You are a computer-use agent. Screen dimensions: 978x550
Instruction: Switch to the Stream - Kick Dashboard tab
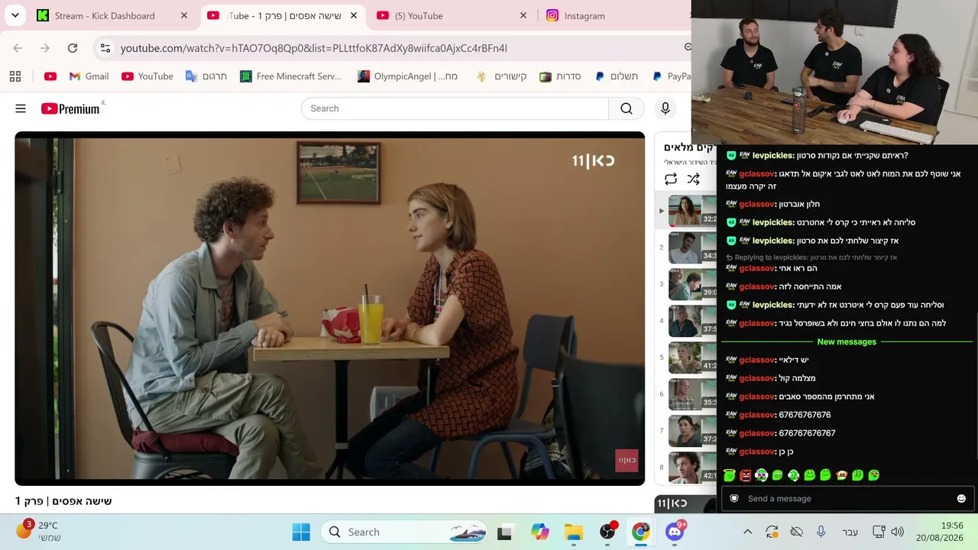114,15
